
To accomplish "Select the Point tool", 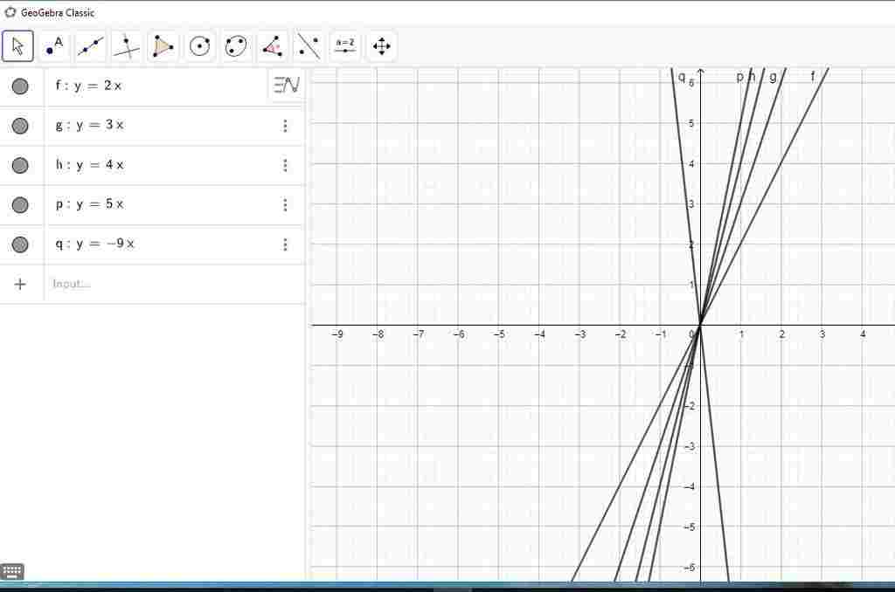I will 54,45.
